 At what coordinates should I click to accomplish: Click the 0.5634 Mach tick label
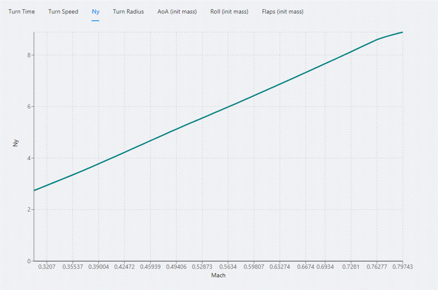click(x=228, y=266)
